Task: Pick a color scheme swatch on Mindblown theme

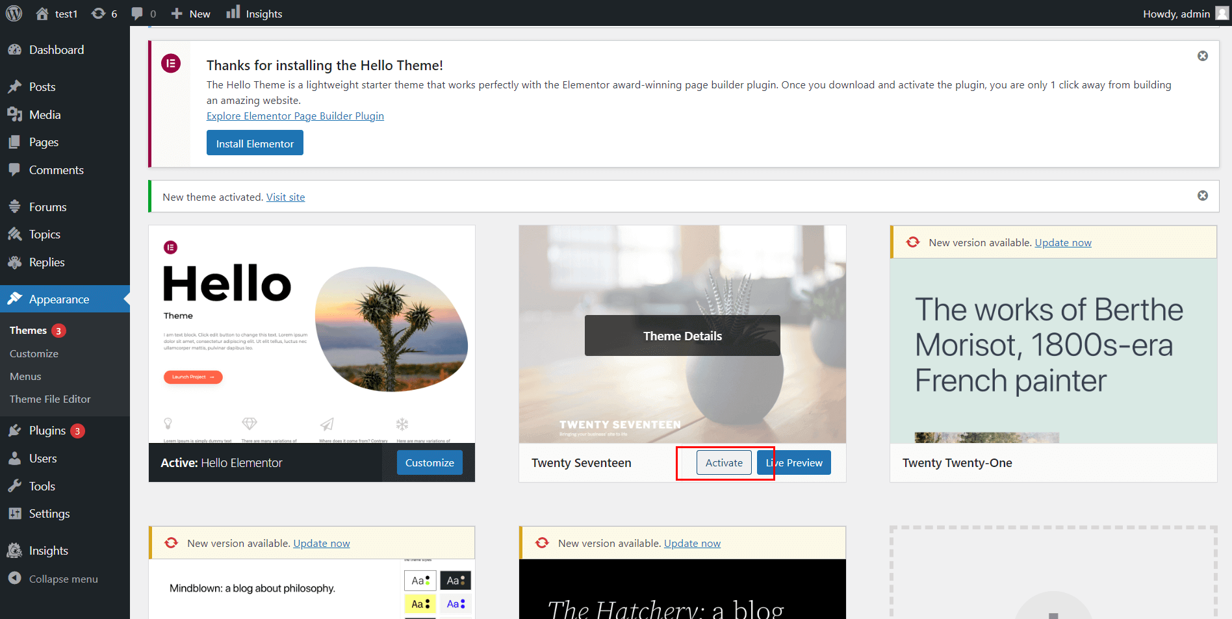Action: click(420, 580)
